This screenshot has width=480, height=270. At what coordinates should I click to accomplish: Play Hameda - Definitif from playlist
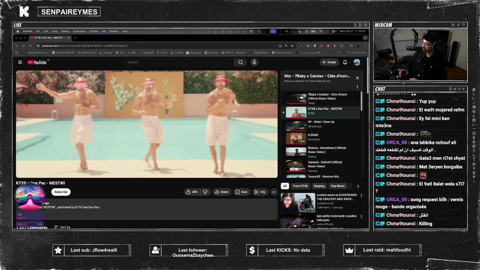[321, 166]
